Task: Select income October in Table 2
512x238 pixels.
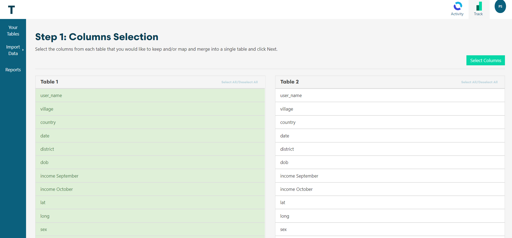Action: pos(390,189)
